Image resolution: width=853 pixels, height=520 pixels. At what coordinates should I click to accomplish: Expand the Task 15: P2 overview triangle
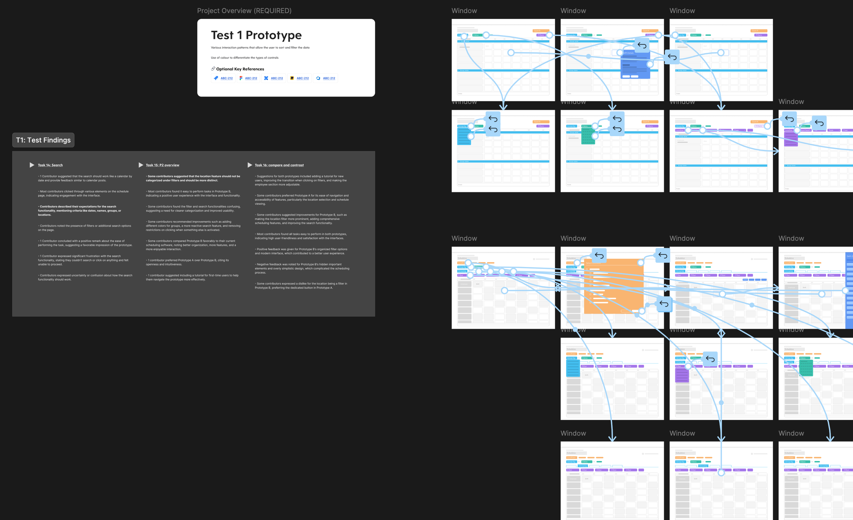(141, 165)
